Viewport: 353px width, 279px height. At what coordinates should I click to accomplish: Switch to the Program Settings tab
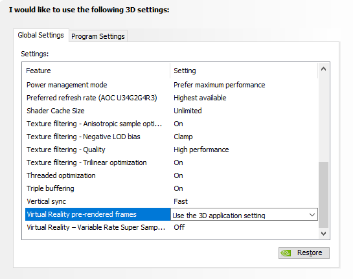(98, 36)
